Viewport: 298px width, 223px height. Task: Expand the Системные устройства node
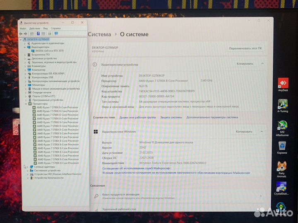(x=28, y=171)
